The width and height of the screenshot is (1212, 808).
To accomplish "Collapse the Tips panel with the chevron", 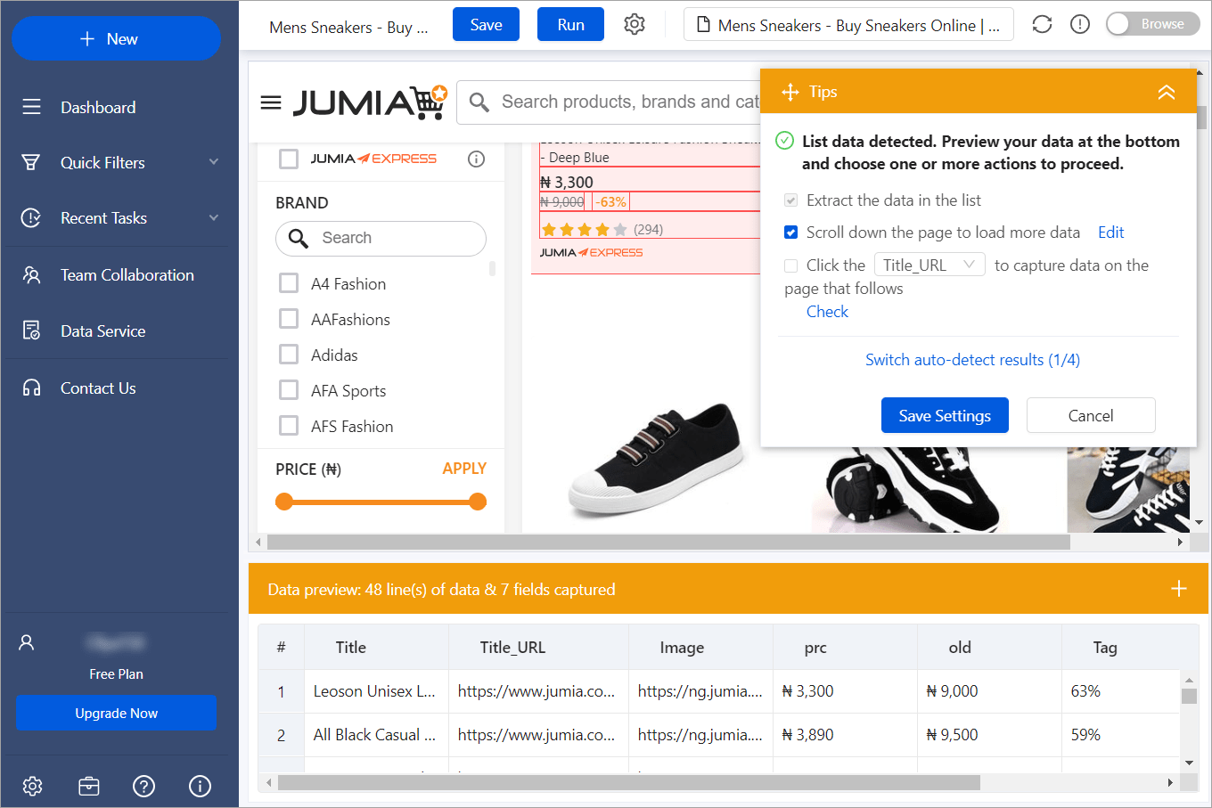I will pos(1167,92).
